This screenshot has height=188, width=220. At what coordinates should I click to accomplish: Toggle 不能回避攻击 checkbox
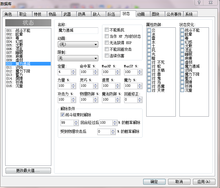tap(107, 49)
